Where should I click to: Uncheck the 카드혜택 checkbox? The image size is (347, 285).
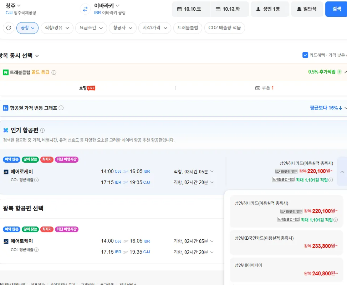tap(305, 55)
